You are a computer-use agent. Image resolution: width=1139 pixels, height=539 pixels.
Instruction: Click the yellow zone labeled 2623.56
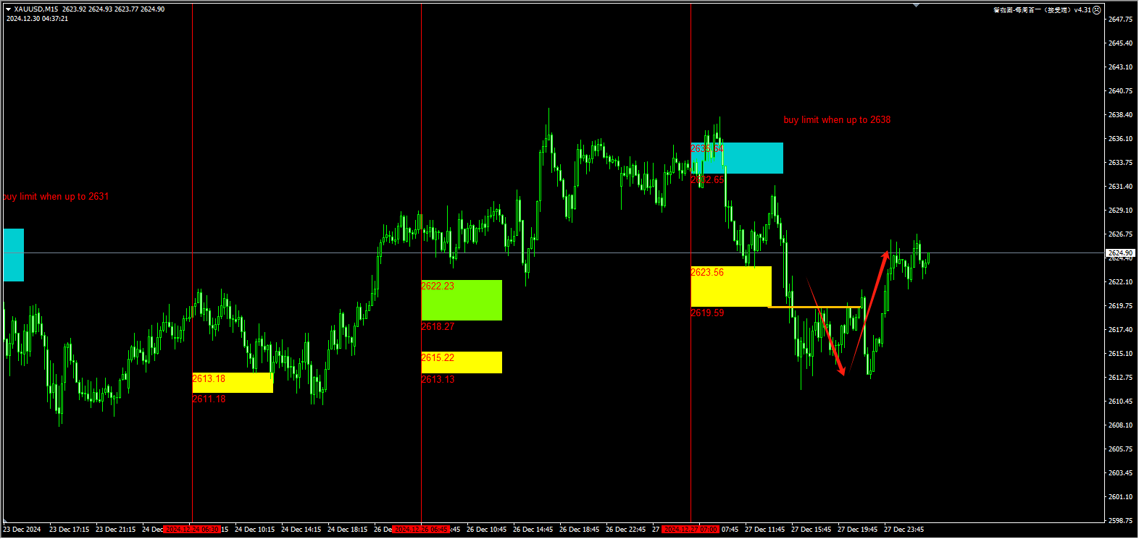(x=730, y=287)
